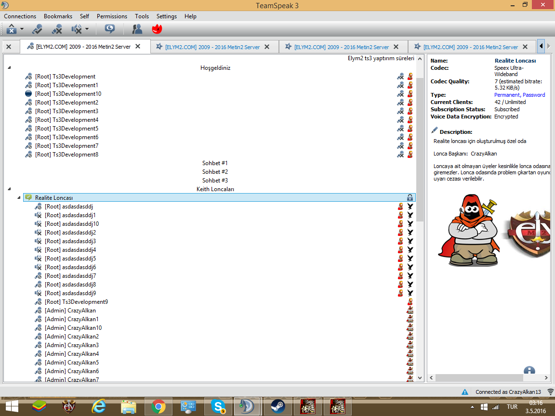
Task: Click the right tab-scroll arrow
Action: point(549,46)
